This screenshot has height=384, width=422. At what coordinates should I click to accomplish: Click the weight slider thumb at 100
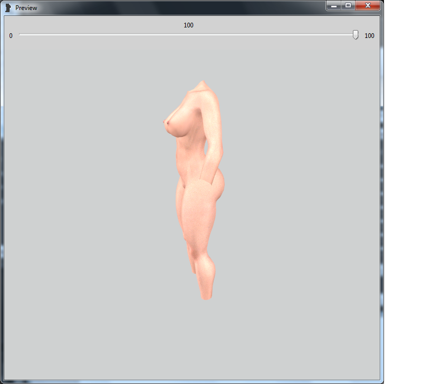tap(356, 35)
